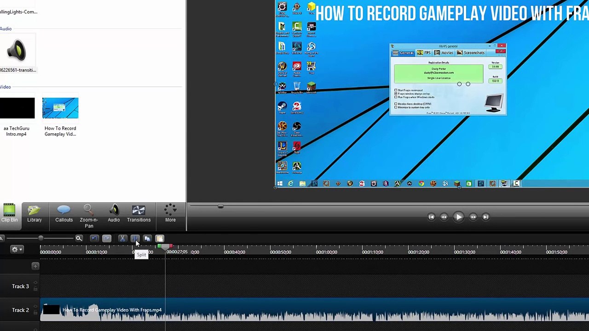Click the 0:01:30;00 mark on timeline ruler
Viewport: 589px width, 331px height.
(464, 252)
